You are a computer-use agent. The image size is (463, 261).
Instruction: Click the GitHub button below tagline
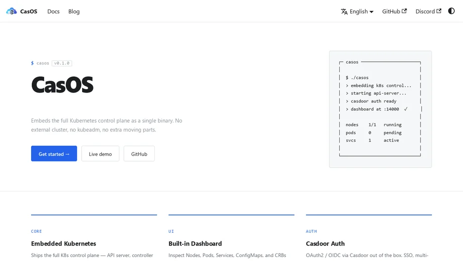tap(139, 154)
